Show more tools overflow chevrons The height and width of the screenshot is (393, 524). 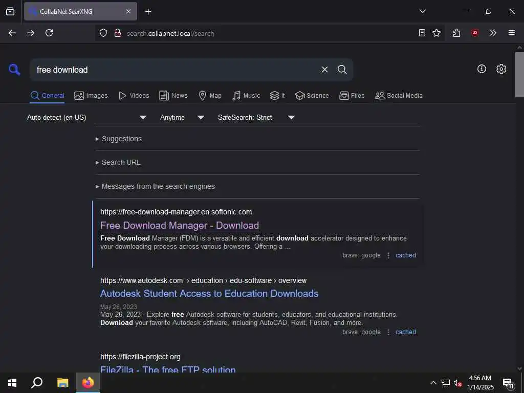(x=493, y=33)
